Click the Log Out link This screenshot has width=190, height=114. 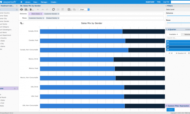pyautogui.click(x=166, y=2)
